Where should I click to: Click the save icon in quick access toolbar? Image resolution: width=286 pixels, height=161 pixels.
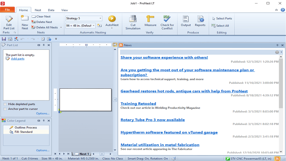[4, 39]
